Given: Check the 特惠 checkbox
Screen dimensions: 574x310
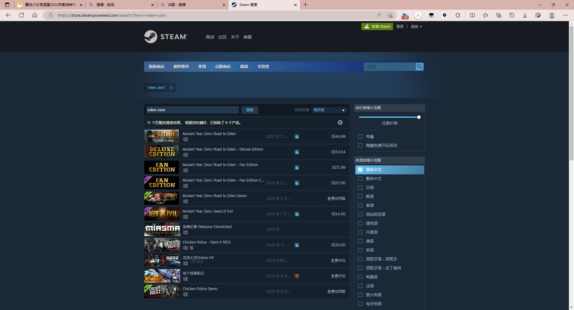Looking at the screenshot, I should pyautogui.click(x=360, y=137).
